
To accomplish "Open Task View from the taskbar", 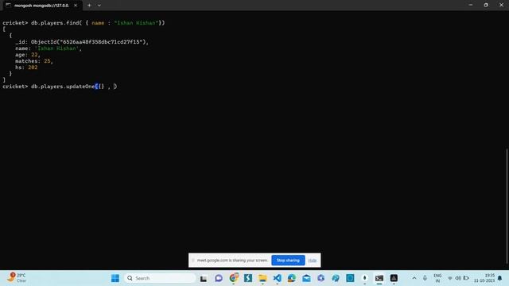I will [x=204, y=278].
